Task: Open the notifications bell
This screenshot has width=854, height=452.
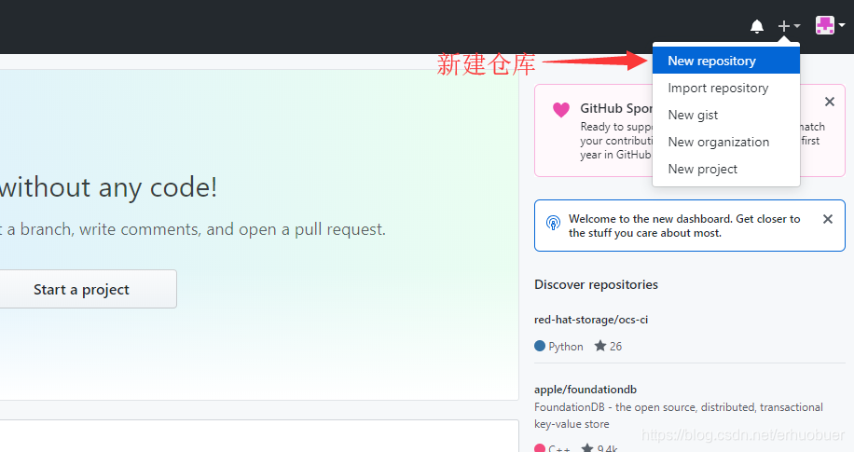Action: coord(756,26)
